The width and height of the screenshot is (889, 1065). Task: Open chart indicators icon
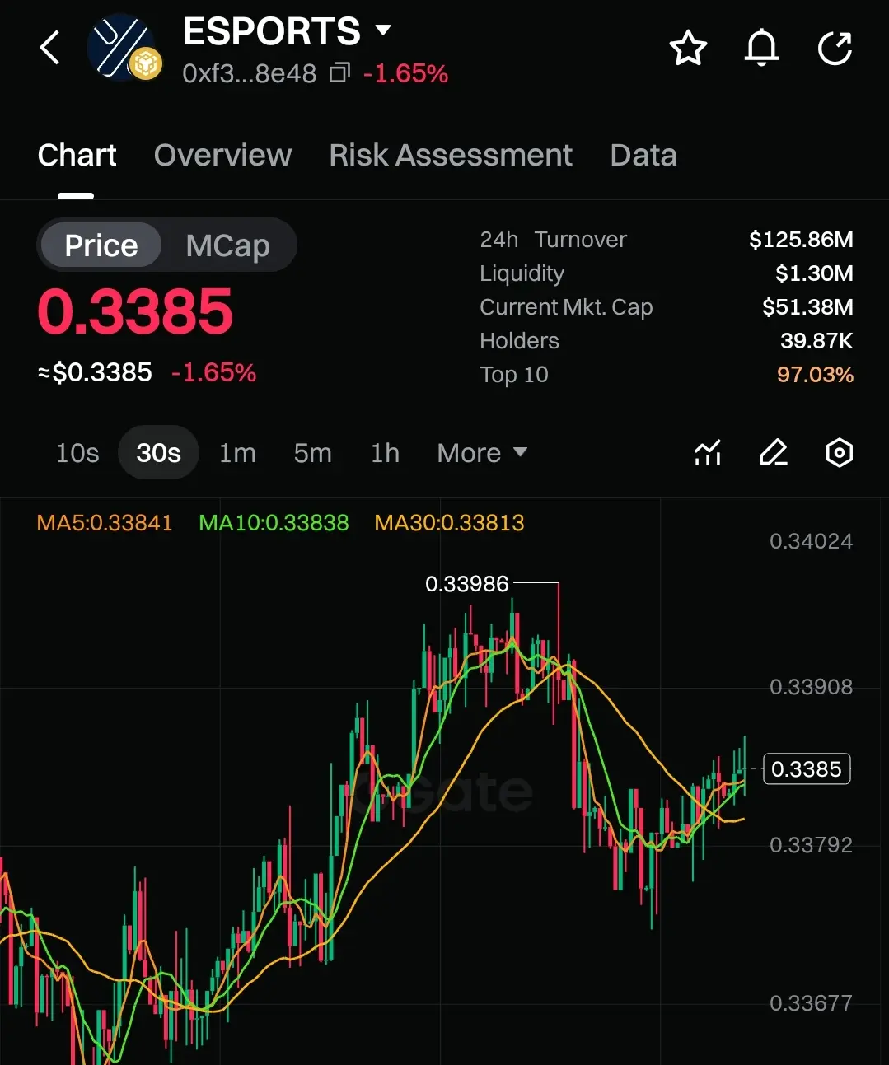[708, 452]
